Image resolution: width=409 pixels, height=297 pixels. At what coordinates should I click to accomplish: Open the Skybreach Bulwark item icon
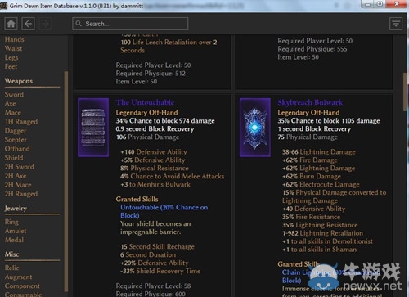pyautogui.click(x=255, y=128)
